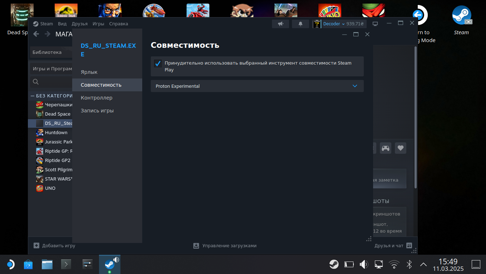Open Управление загрузками
Viewport: 486px width, 274px height.
tap(225, 245)
